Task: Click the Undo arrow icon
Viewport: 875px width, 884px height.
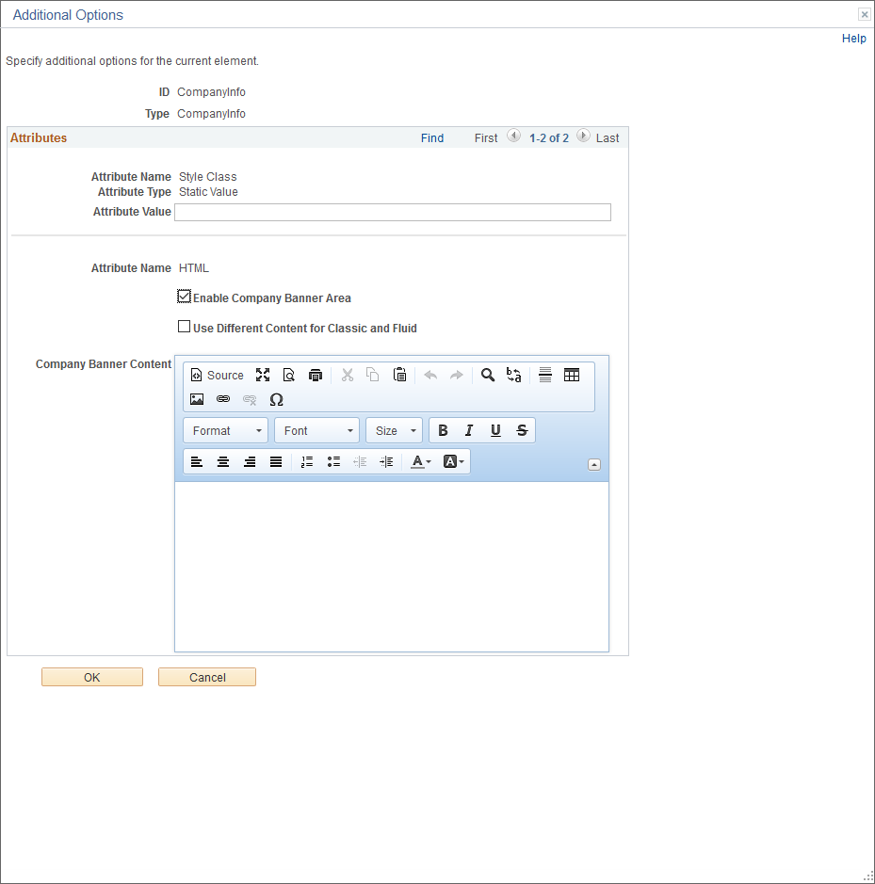Action: coord(430,375)
